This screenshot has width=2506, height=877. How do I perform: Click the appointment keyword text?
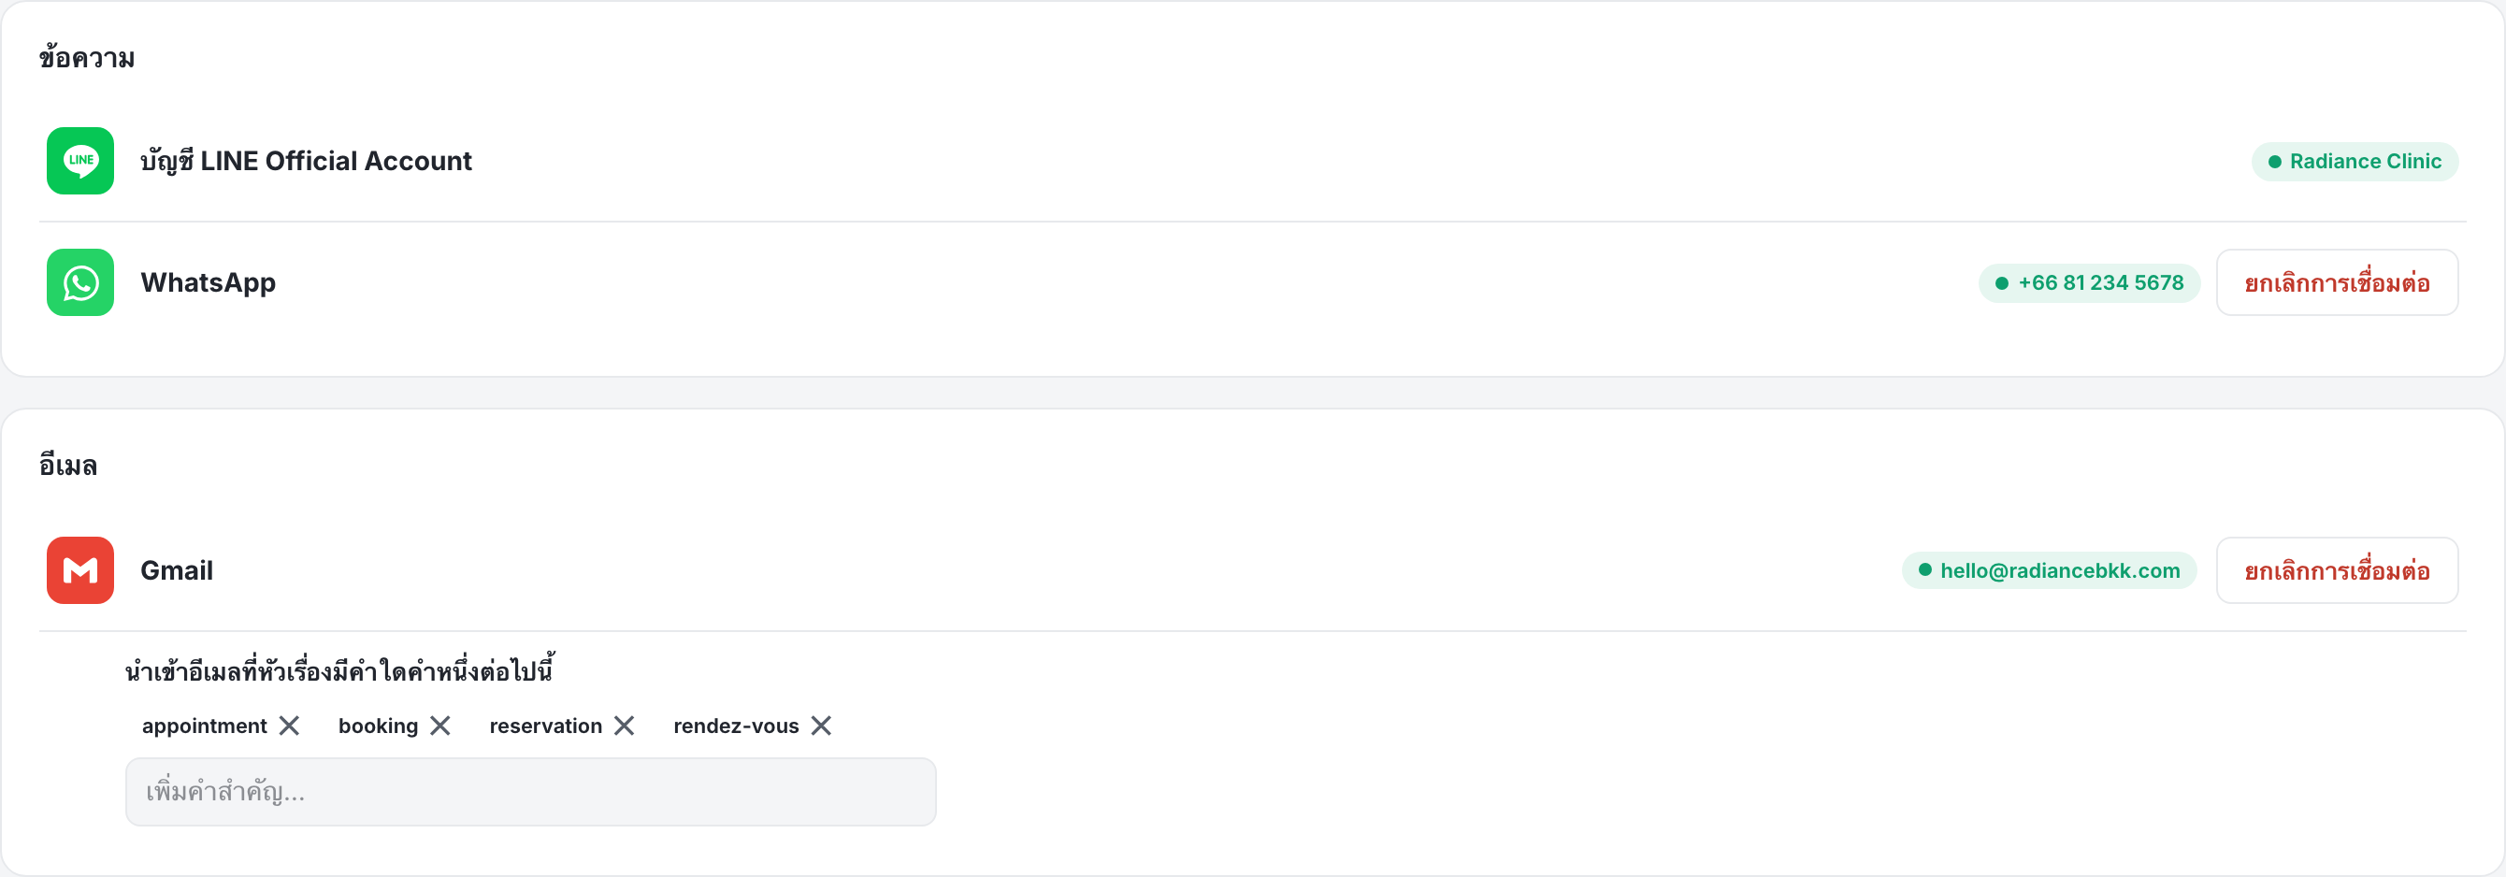(x=204, y=726)
